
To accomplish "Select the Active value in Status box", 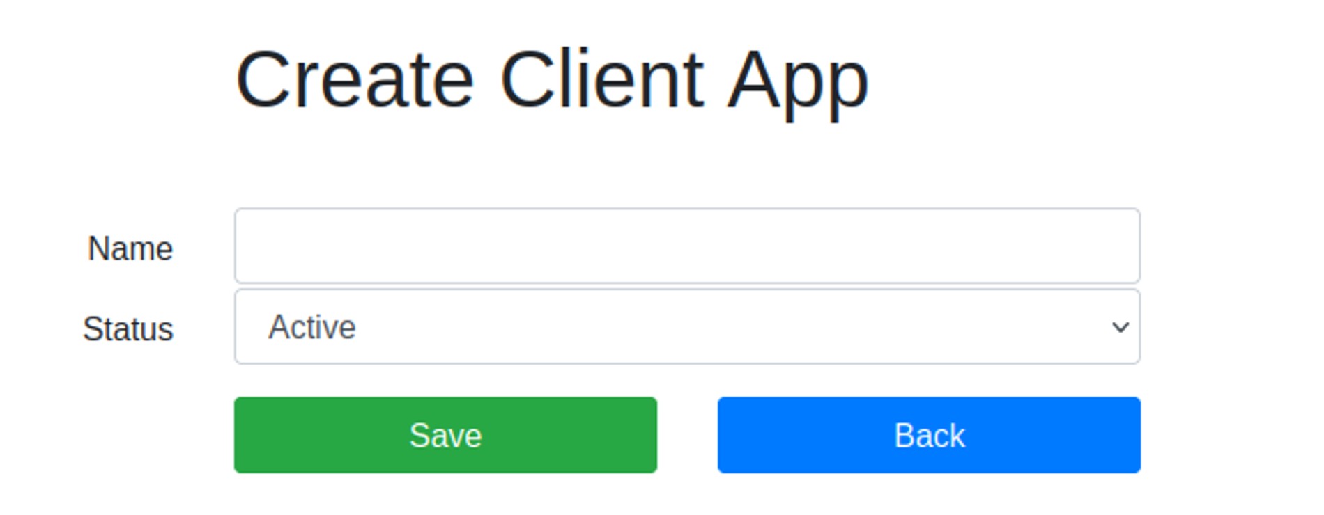I will (312, 327).
